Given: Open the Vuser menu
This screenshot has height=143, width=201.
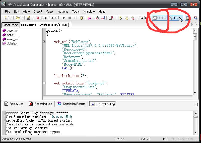Looking at the screenshot, I should click(50, 11).
